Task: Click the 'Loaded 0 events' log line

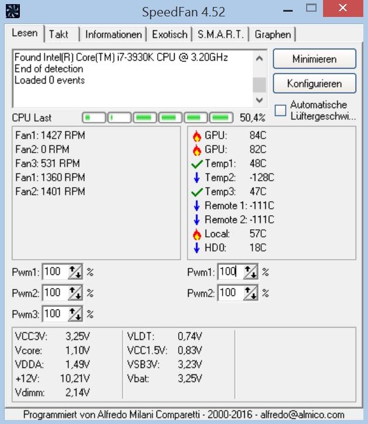Action: (50, 80)
